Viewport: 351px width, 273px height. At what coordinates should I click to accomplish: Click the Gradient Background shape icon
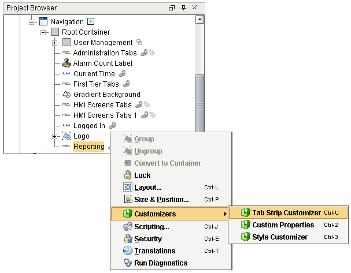[x=66, y=94]
